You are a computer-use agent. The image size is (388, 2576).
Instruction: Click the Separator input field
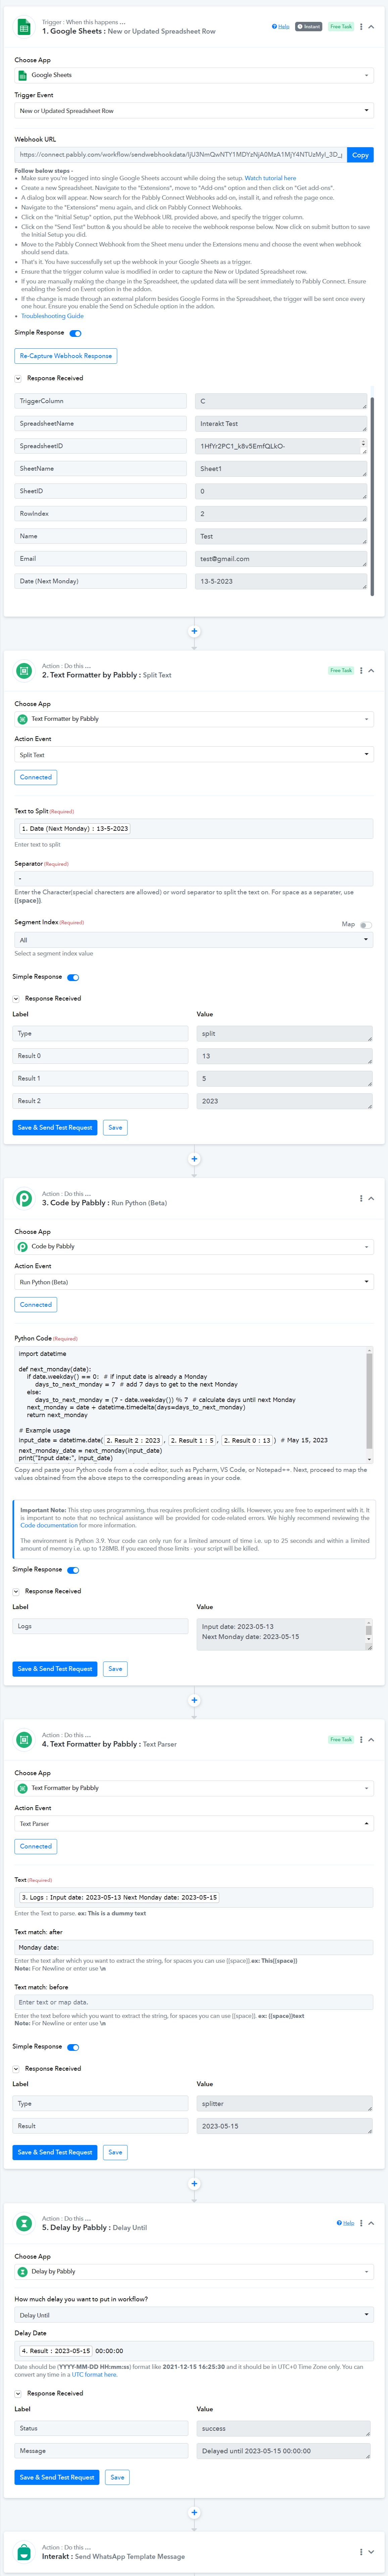tap(194, 878)
